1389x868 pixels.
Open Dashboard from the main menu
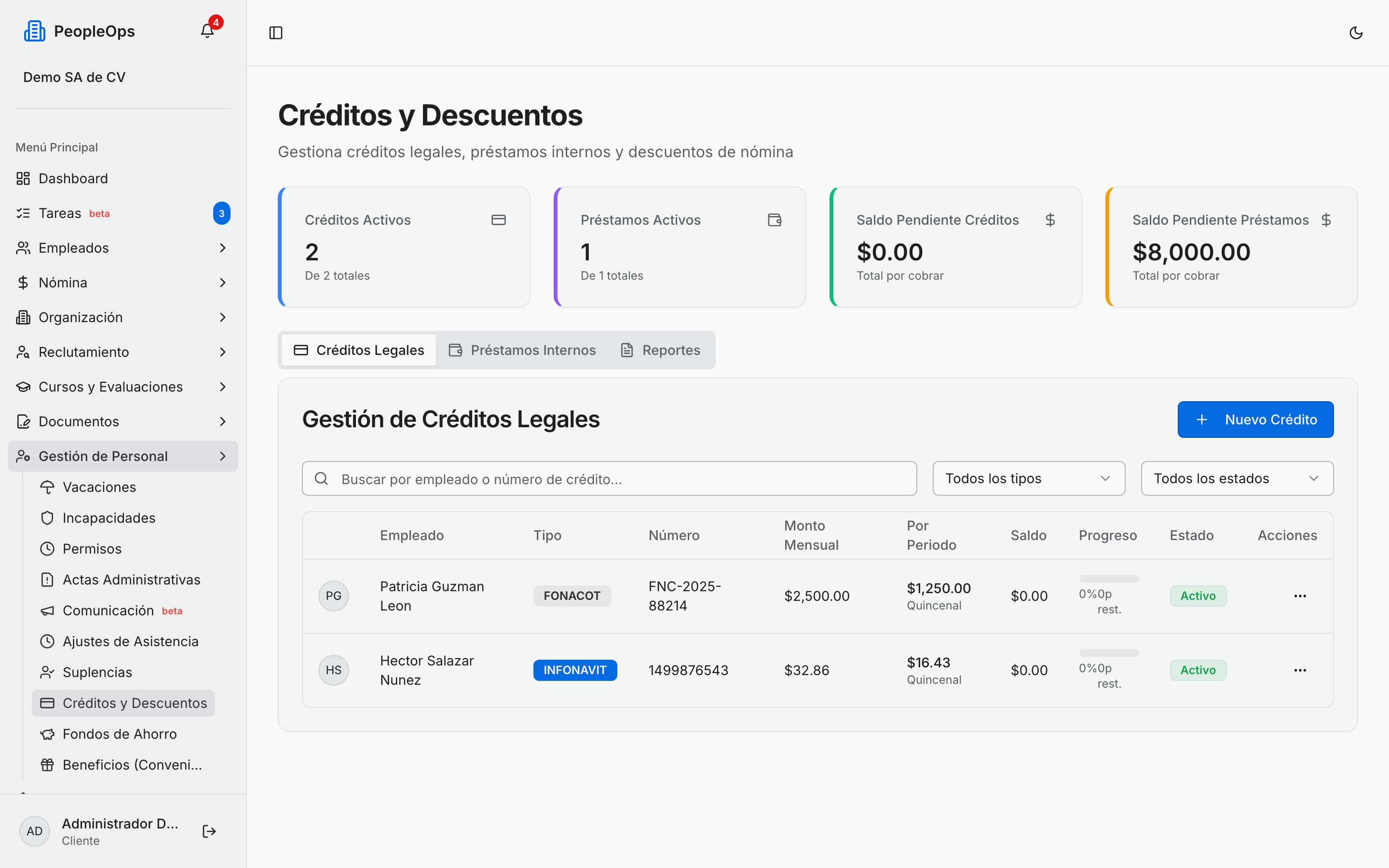123,178
